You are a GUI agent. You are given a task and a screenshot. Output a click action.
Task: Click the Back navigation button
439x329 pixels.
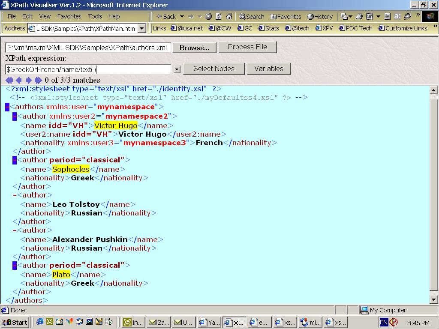point(166,17)
